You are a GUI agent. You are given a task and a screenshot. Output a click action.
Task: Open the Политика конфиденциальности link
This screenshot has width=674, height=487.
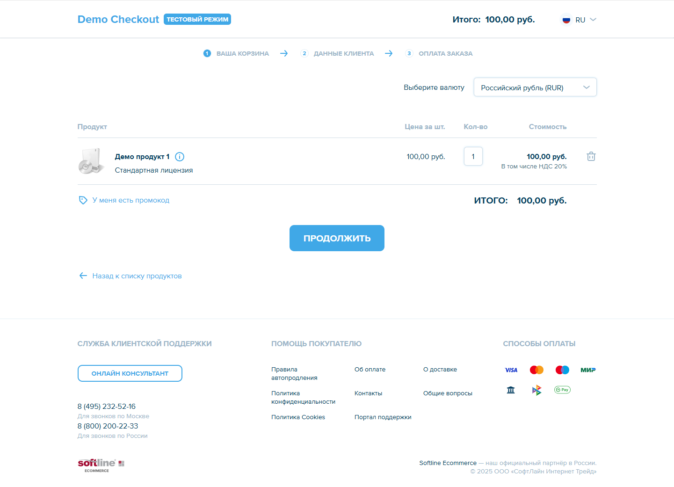coord(303,398)
